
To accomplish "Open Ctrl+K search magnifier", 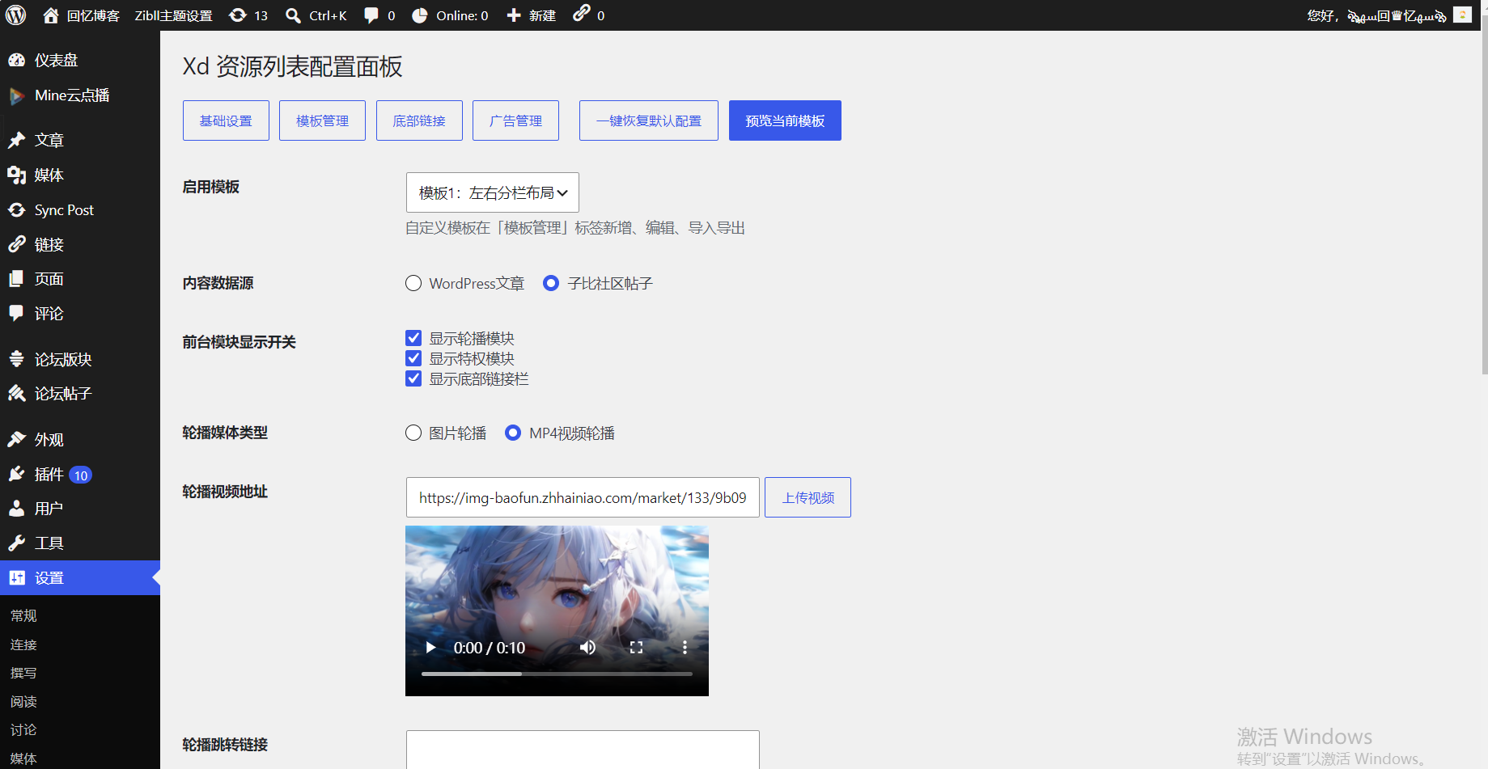I will 293,15.
